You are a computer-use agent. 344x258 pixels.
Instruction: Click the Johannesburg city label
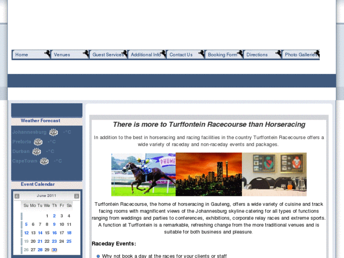29,132
